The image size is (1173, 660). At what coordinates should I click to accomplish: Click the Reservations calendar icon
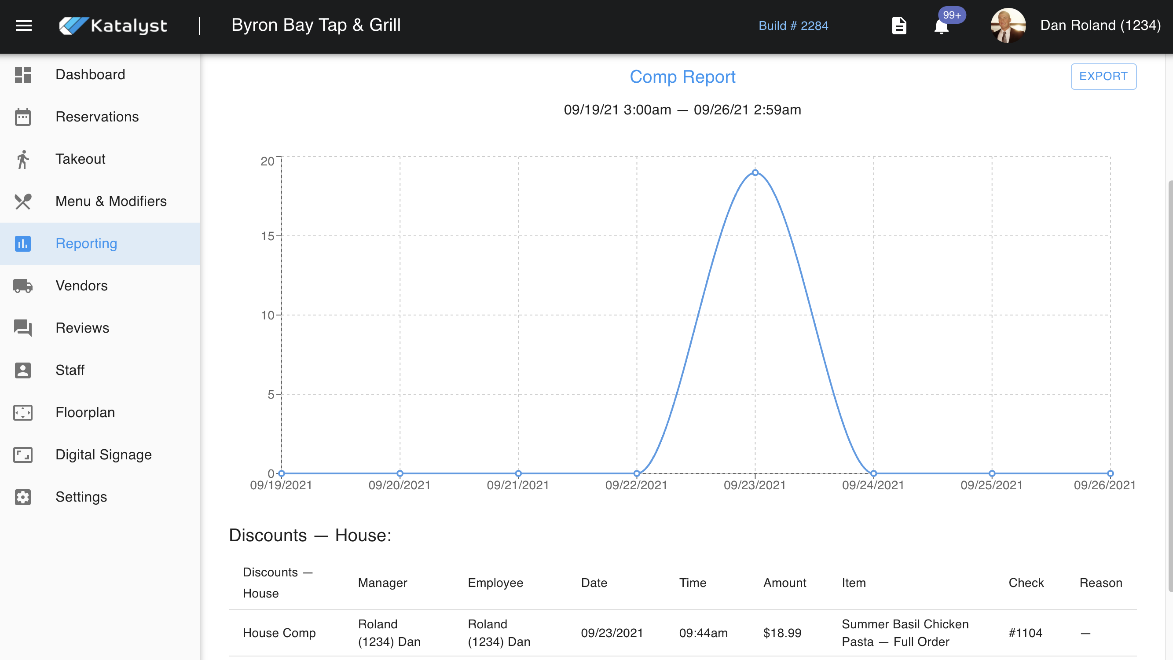point(23,117)
